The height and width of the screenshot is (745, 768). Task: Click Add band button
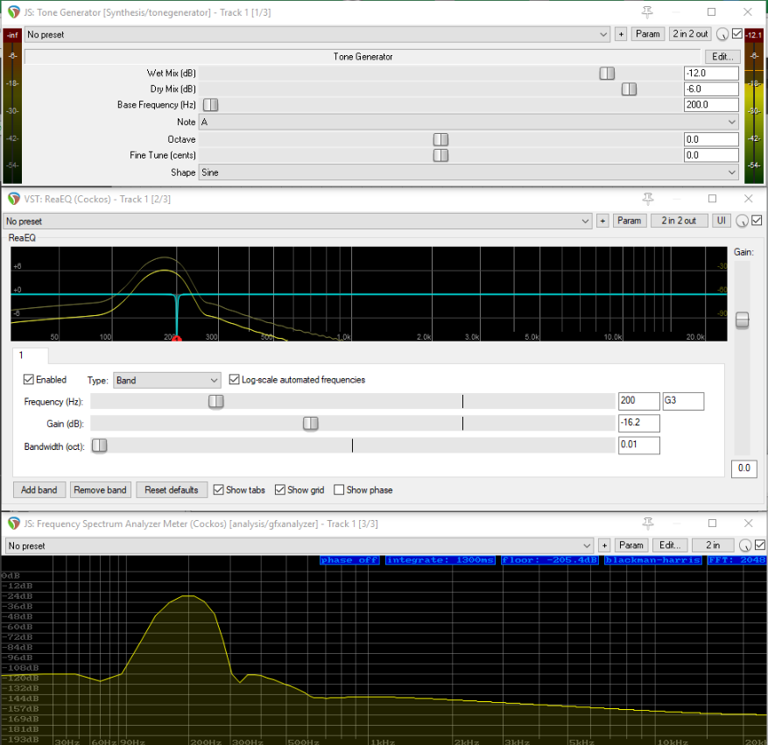pyautogui.click(x=39, y=490)
